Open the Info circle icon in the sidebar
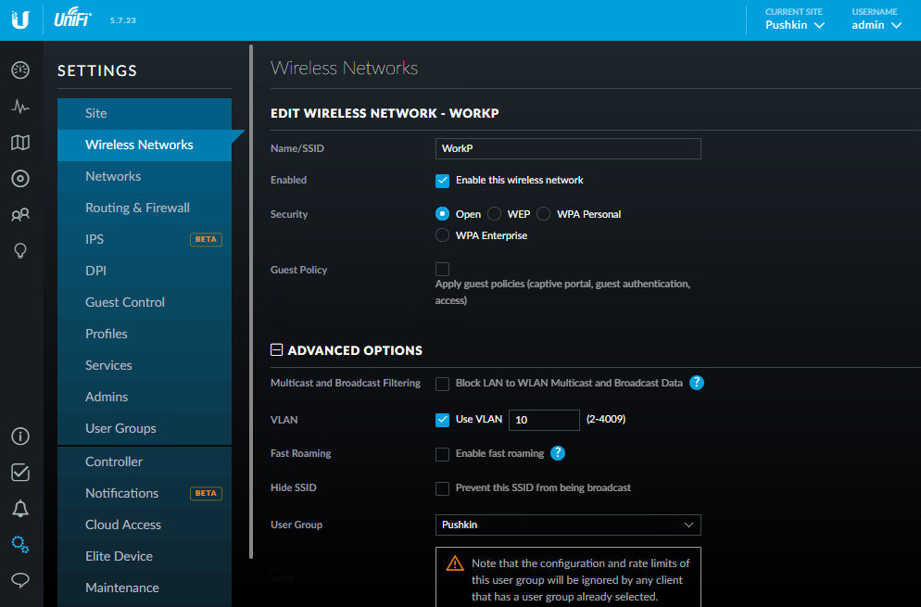 click(20, 436)
